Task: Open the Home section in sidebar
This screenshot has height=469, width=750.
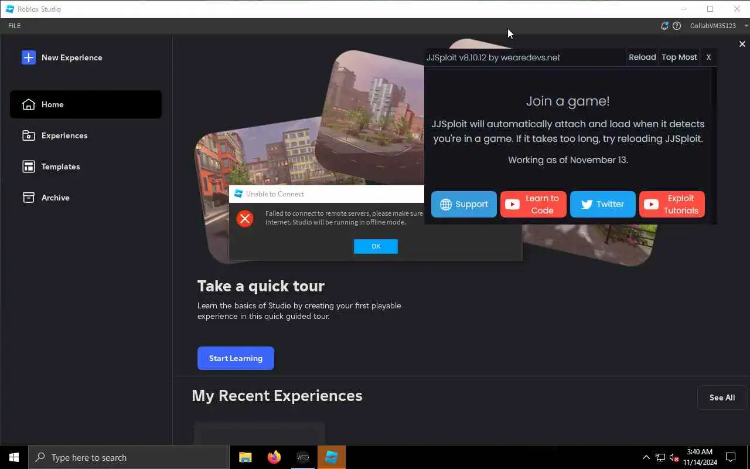Action: pyautogui.click(x=86, y=104)
